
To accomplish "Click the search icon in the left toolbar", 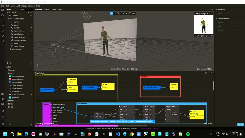I will (x=3, y=41).
